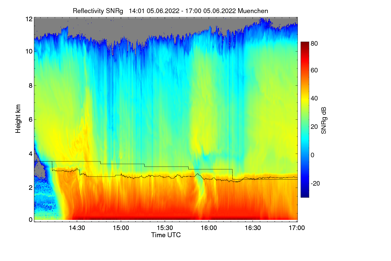
Task: Click the height axis value 2
Action: point(31,188)
